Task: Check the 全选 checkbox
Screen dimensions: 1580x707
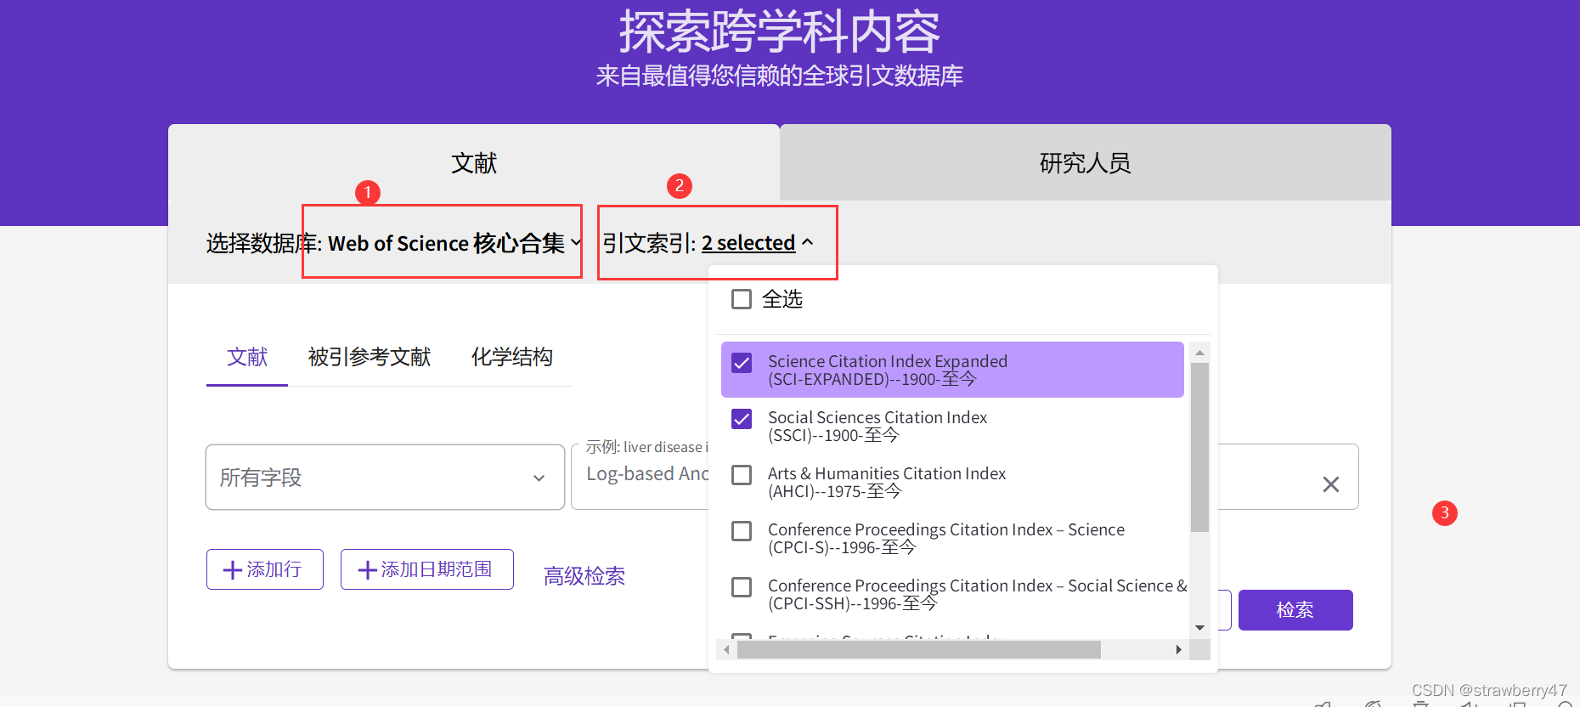Action: (x=742, y=299)
